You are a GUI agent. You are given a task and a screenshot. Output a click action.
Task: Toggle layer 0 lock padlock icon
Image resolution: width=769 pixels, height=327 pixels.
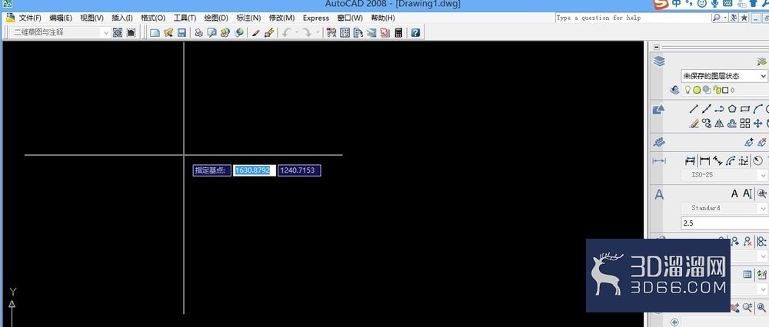pyautogui.click(x=715, y=90)
